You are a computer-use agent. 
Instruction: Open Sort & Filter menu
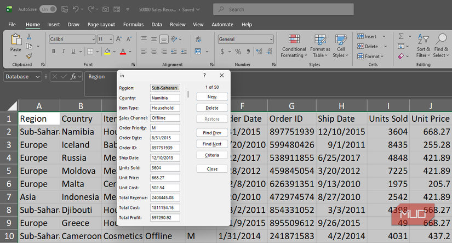tap(423, 46)
